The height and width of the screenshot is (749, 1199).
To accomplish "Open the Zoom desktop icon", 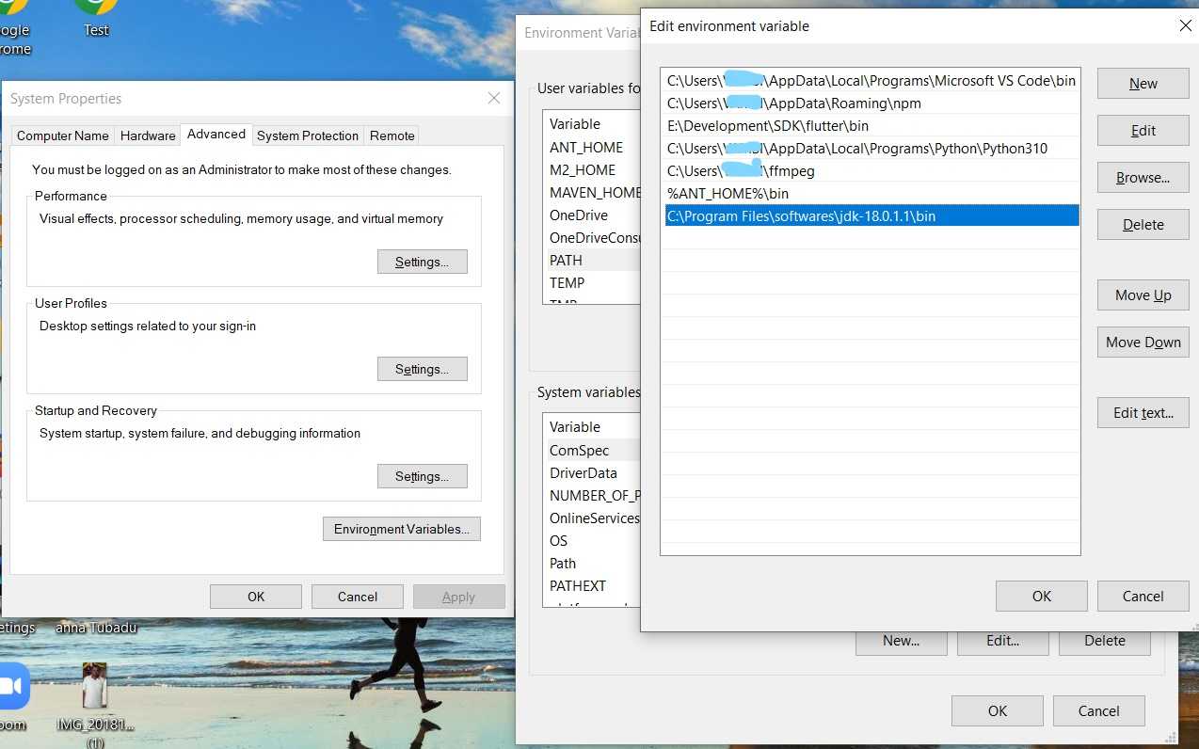I will (x=13, y=686).
